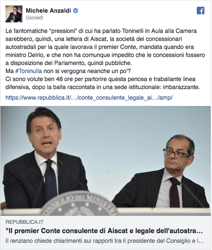
Task: Click the Giovedì post timestamp
Action: tap(35, 18)
